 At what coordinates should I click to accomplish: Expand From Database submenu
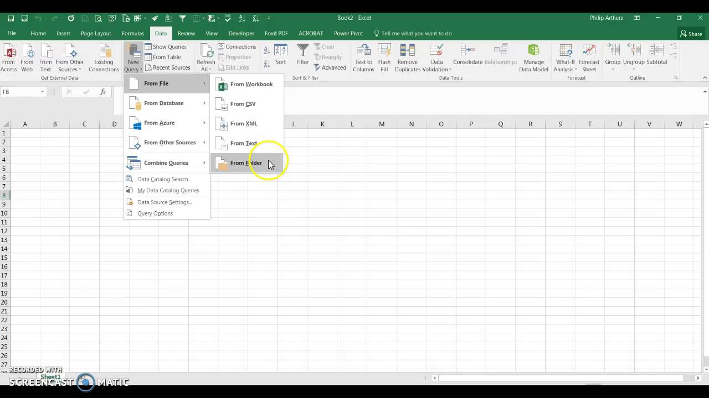(167, 103)
